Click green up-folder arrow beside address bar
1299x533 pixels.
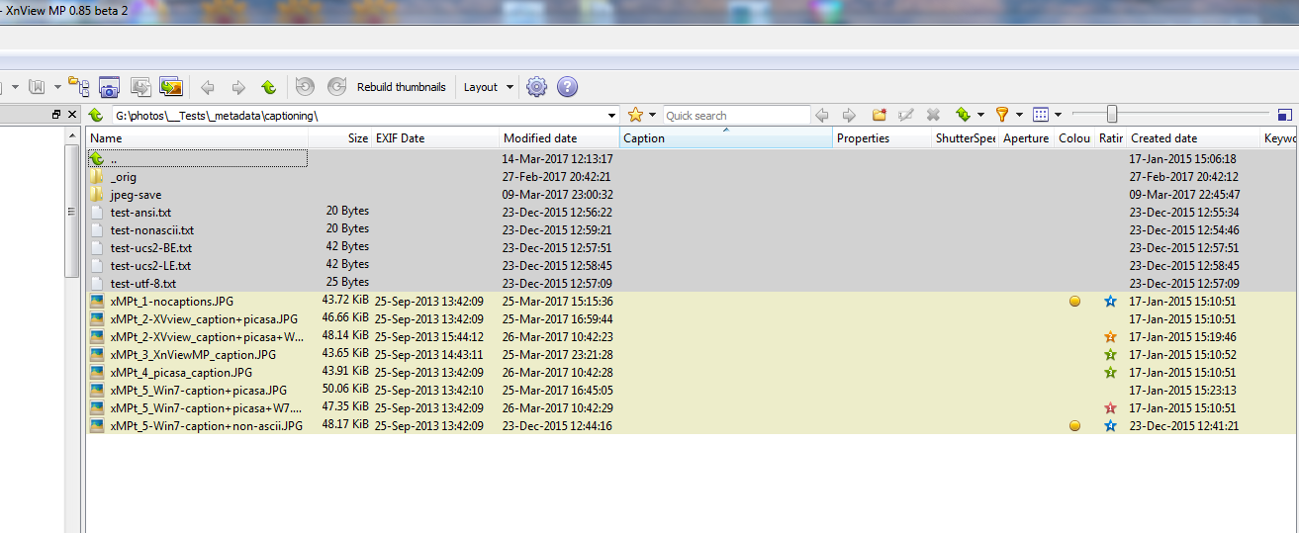point(96,116)
